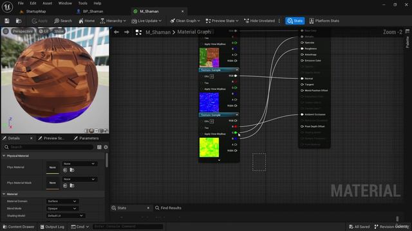Navigate back with the left arrow in the graph
This screenshot has width=412, height=231.
[x=117, y=32]
